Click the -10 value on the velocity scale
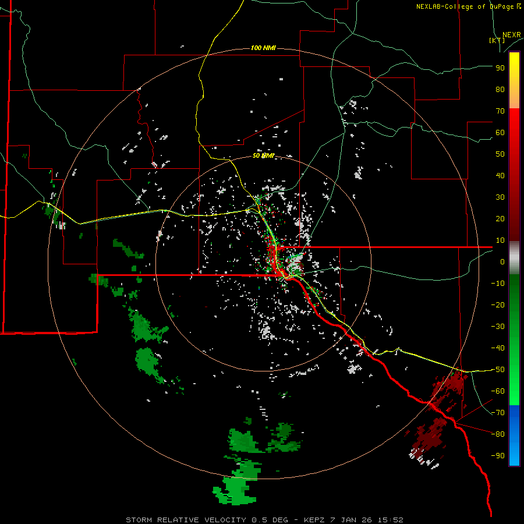524x524 pixels. (x=498, y=284)
